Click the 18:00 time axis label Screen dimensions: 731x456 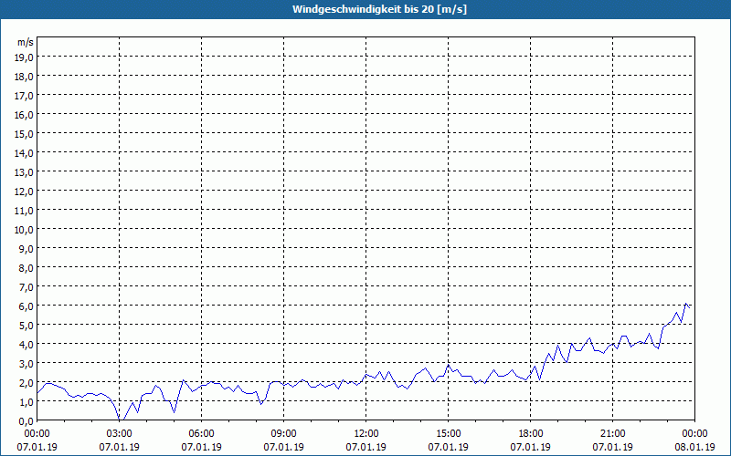pos(531,433)
